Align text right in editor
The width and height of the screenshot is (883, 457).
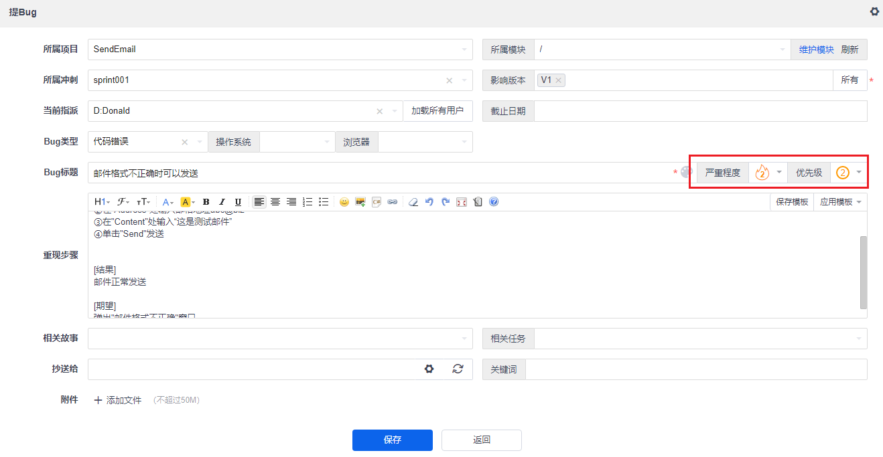pos(291,201)
